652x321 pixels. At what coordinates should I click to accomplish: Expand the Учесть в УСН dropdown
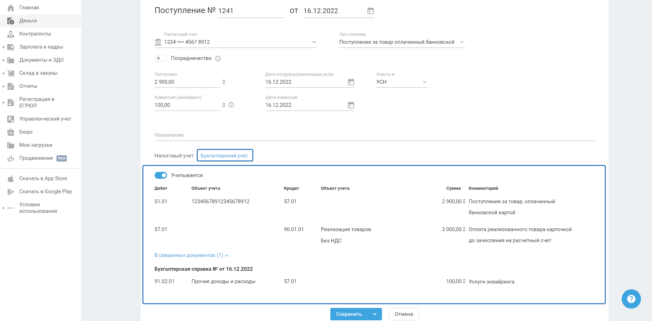[424, 82]
